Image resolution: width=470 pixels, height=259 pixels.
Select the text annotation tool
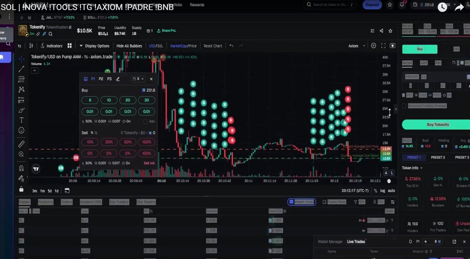pyautogui.click(x=22, y=120)
